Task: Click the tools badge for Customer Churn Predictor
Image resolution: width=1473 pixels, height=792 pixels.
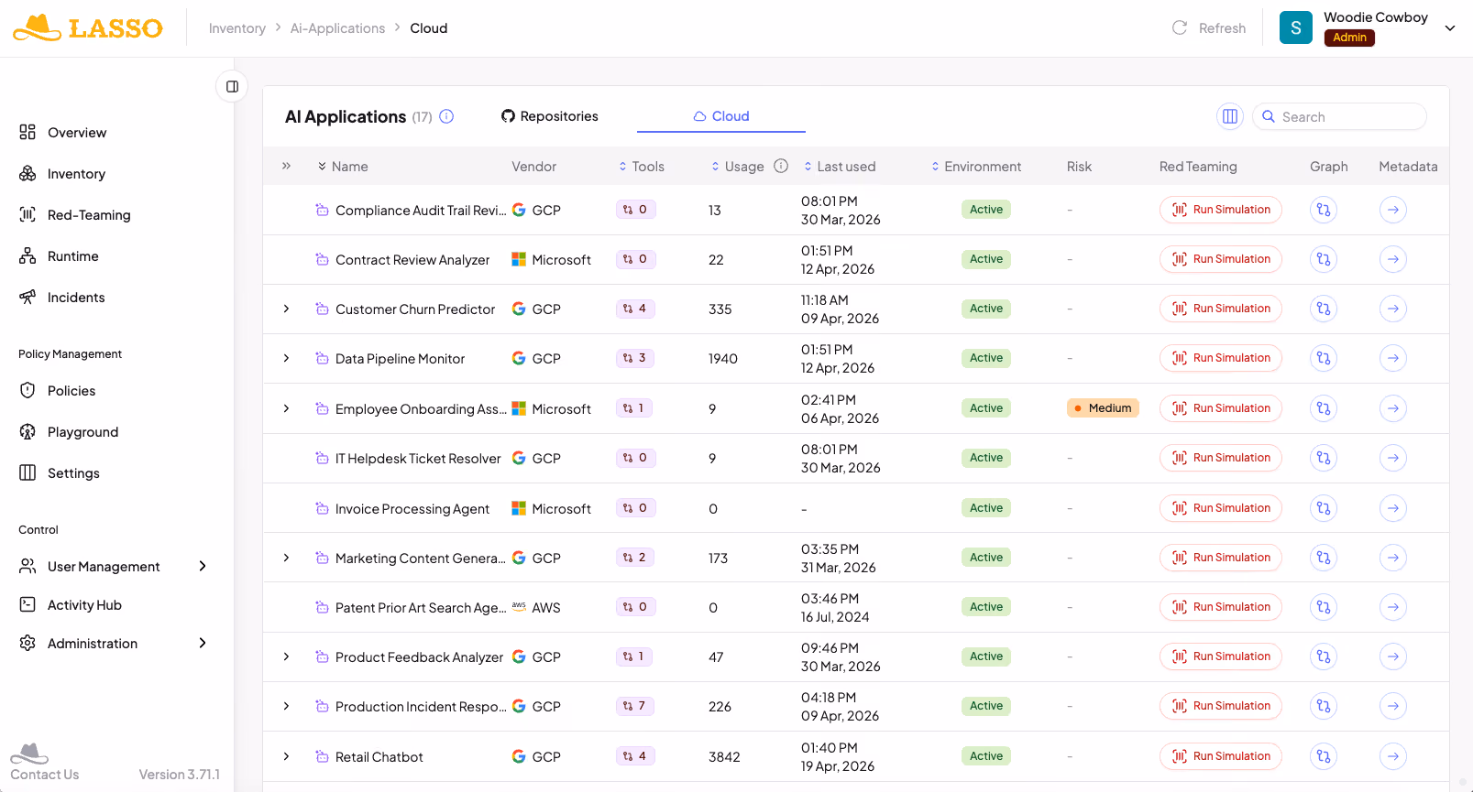Action: tap(635, 309)
